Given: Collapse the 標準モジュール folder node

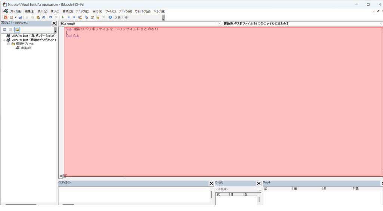Looking at the screenshot, I should 9,44.
